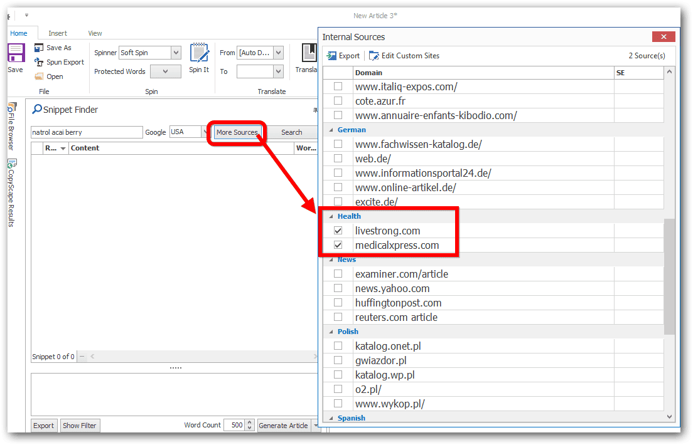Click the Show Filter button
The height and width of the screenshot is (445, 693).
click(x=80, y=426)
